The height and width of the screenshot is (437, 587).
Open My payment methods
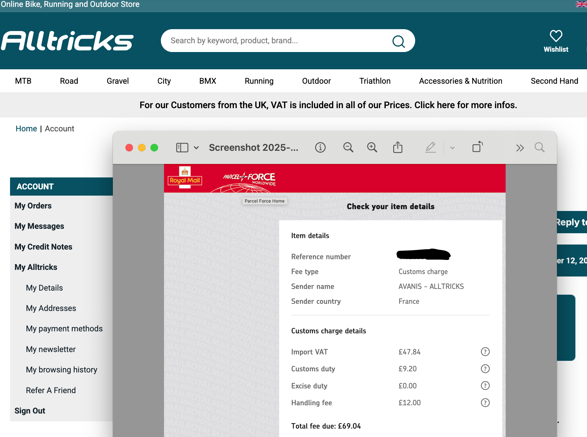click(64, 329)
